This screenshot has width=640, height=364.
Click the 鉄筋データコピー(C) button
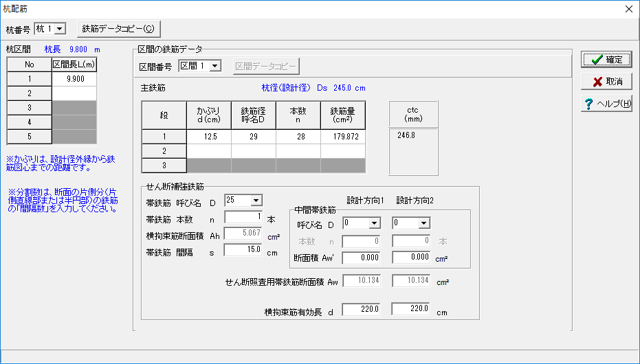point(119,29)
